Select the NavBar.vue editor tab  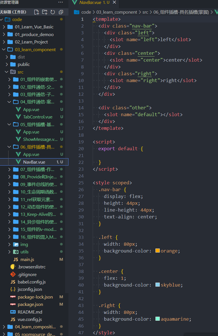coord(94,3)
